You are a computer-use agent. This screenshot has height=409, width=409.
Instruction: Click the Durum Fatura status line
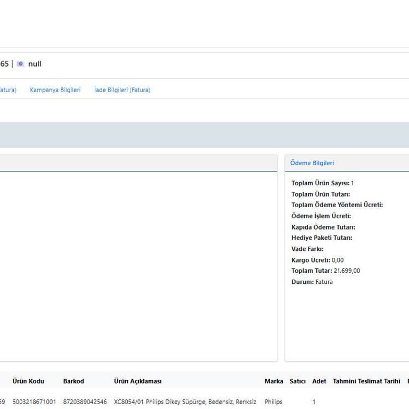coord(312,282)
